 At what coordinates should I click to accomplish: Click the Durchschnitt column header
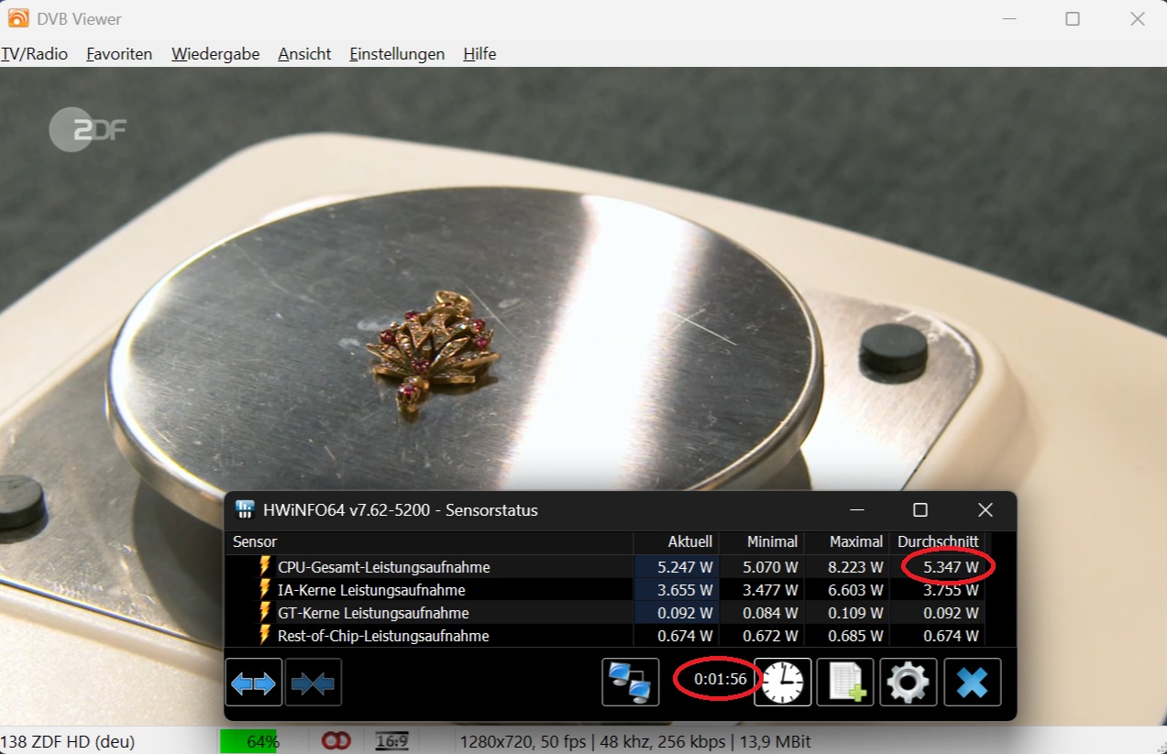pyautogui.click(x=937, y=541)
